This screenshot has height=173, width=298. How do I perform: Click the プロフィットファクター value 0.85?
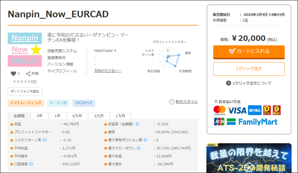tap(66, 132)
